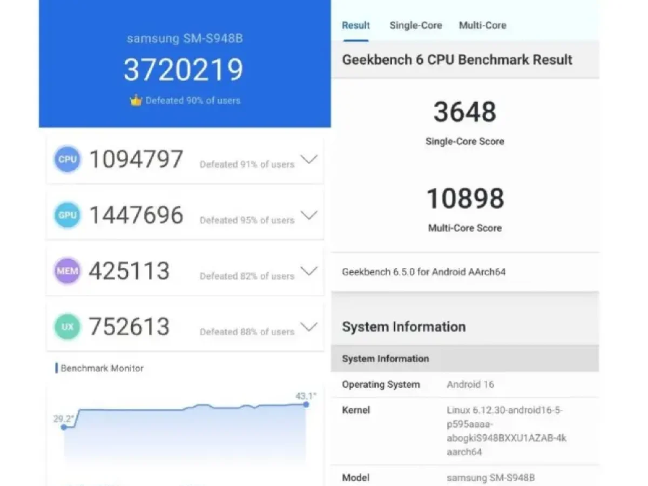648x486 pixels.
Task: Click the blue CPU score icon
Action: click(67, 160)
